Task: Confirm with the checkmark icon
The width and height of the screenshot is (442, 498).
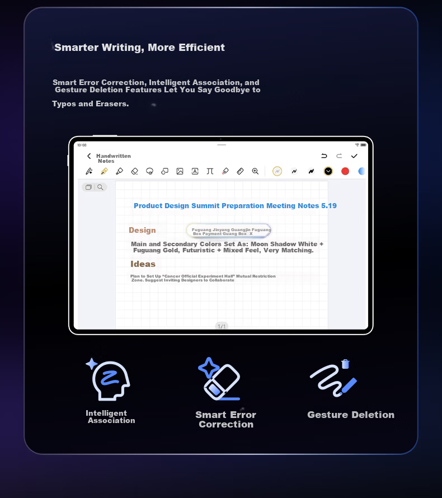Action: tap(354, 156)
